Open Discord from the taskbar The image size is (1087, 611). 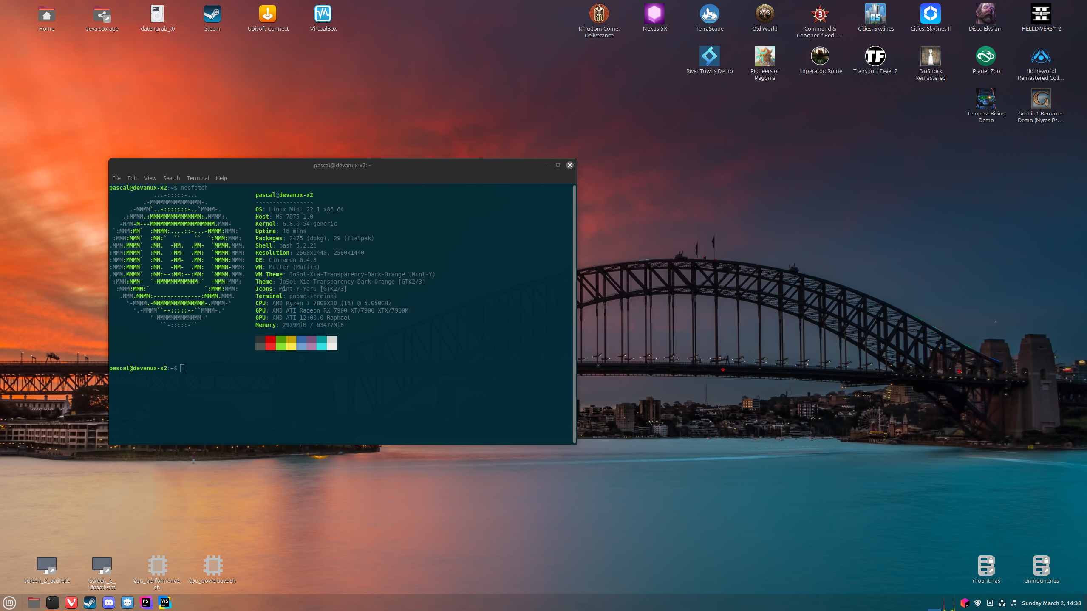109,603
